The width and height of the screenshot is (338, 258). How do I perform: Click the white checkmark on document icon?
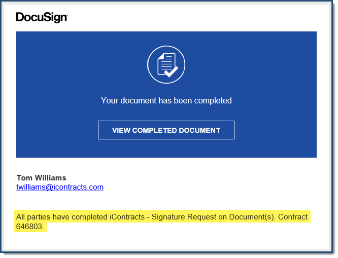coord(172,71)
